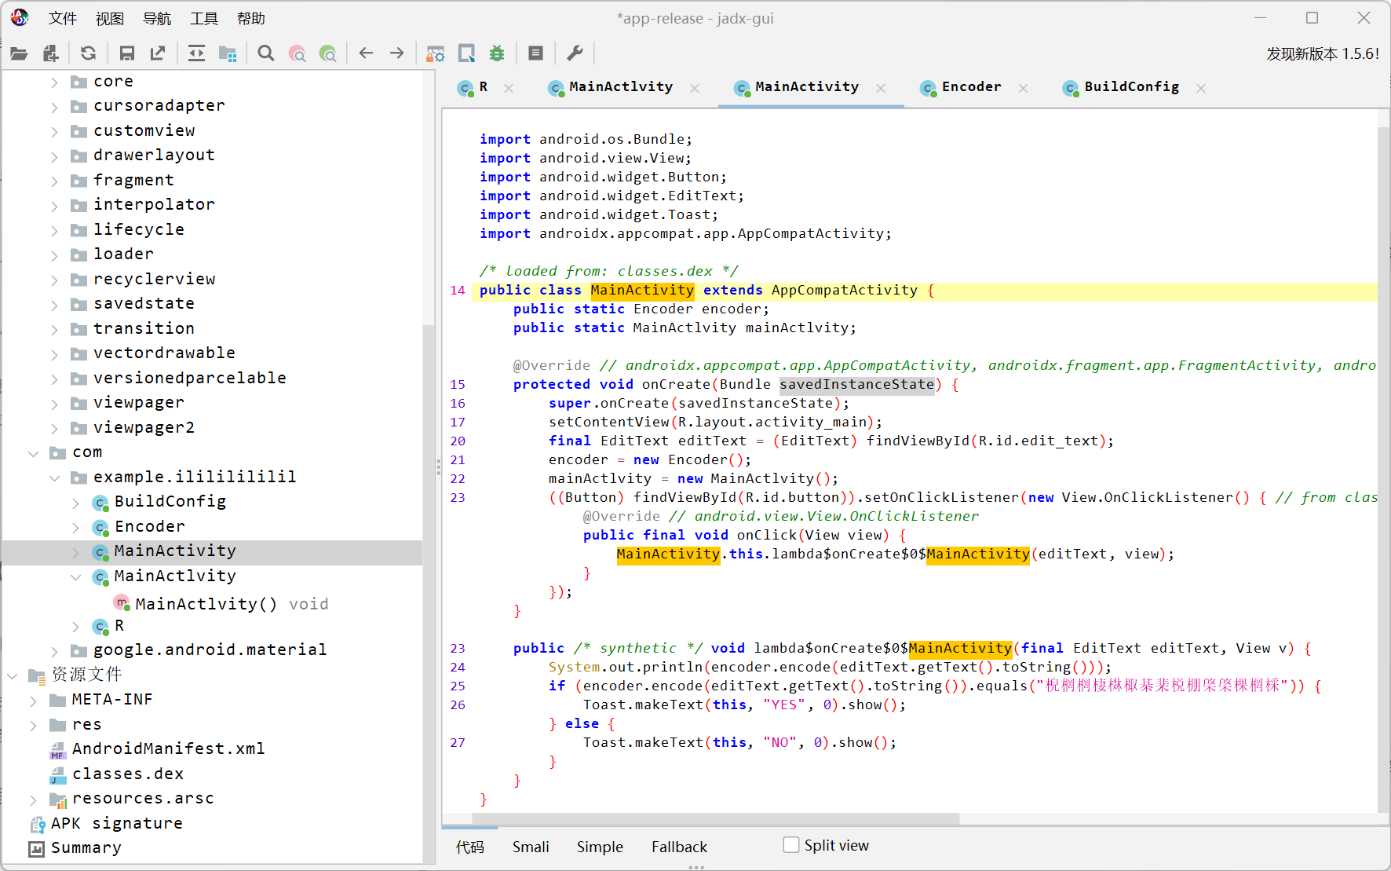1391x871 pixels.
Task: Collapse the com package
Action: (x=34, y=453)
